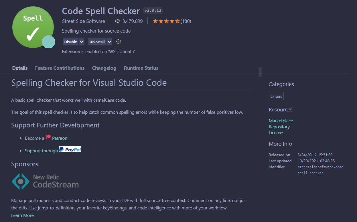Click the identifier streetsidesoftware.code-spell-checker
This screenshot has height=222, width=357.
(322, 170)
